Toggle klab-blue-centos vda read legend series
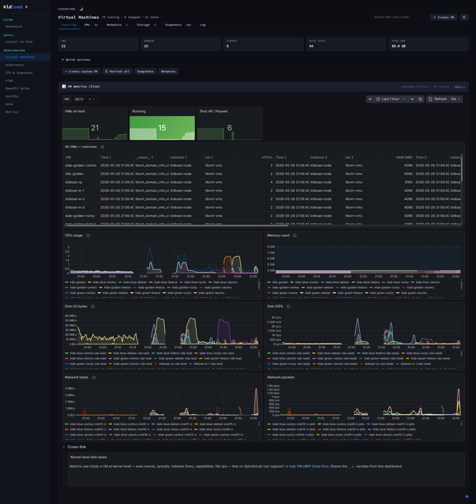This screenshot has height=504, width=476. (85, 353)
